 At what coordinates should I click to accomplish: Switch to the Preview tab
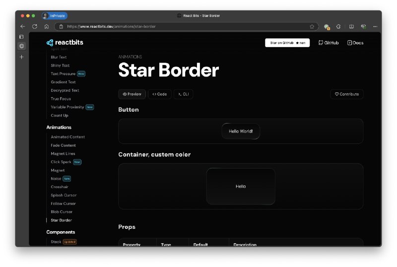pos(132,94)
